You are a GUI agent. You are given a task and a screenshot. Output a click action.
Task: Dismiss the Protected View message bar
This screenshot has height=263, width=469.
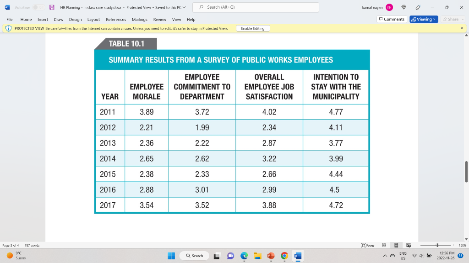tap(462, 28)
